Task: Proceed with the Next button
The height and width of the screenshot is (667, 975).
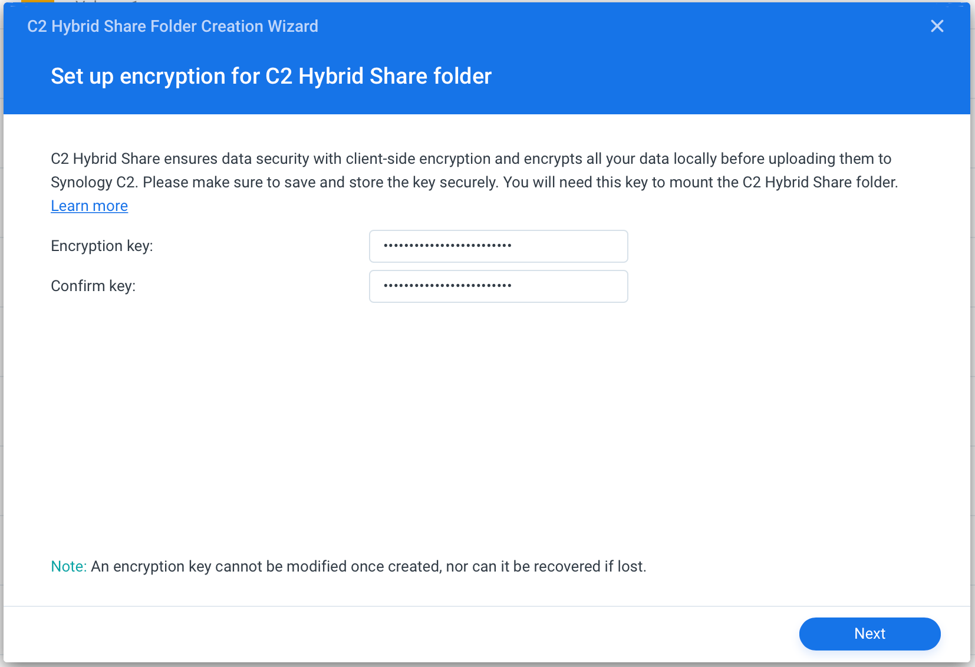Action: 869,633
